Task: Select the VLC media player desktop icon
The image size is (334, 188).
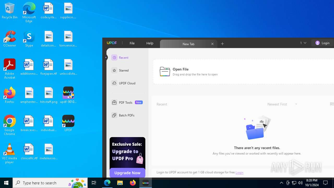Action: (x=10, y=154)
